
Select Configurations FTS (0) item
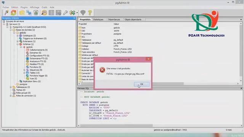point(39,56)
